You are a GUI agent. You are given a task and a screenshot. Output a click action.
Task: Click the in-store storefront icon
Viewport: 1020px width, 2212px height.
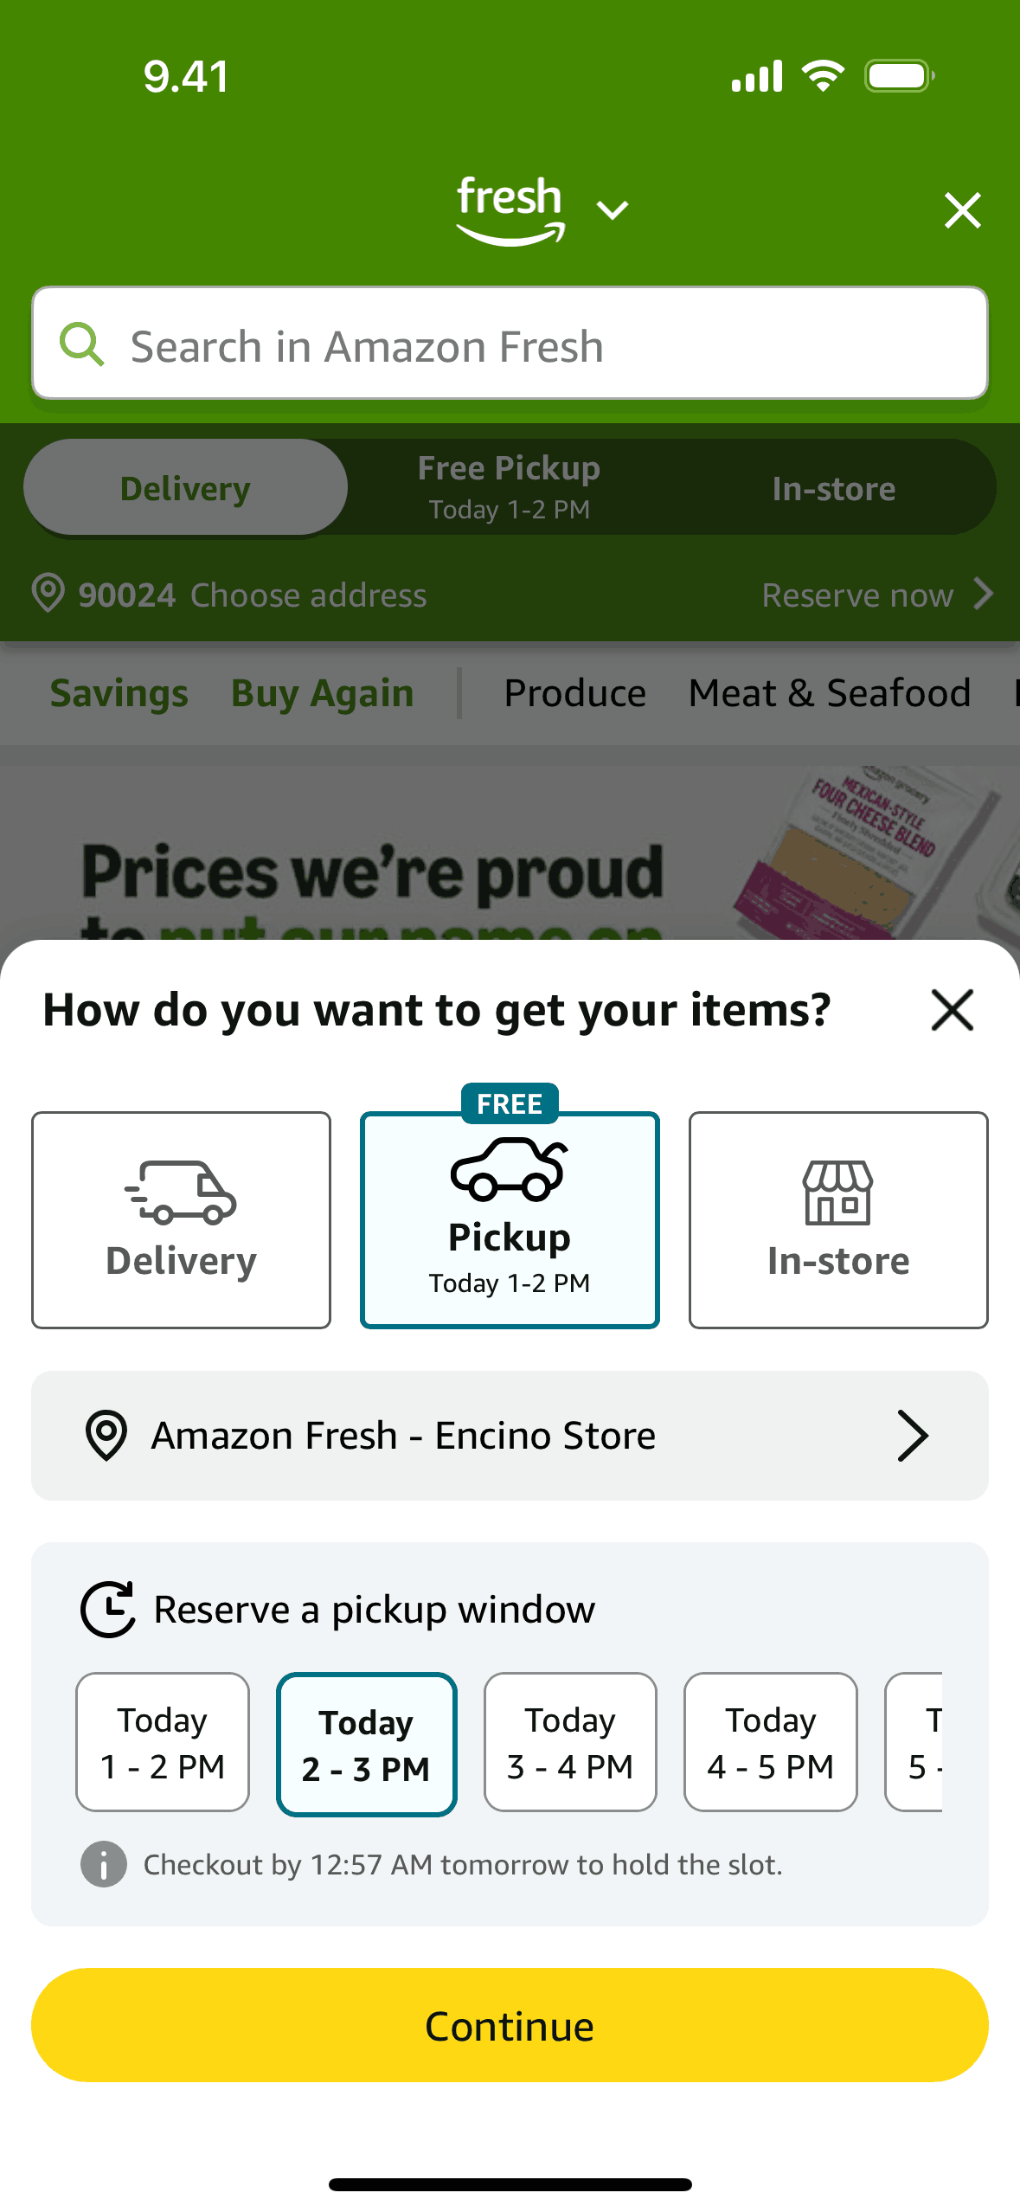837,1192
